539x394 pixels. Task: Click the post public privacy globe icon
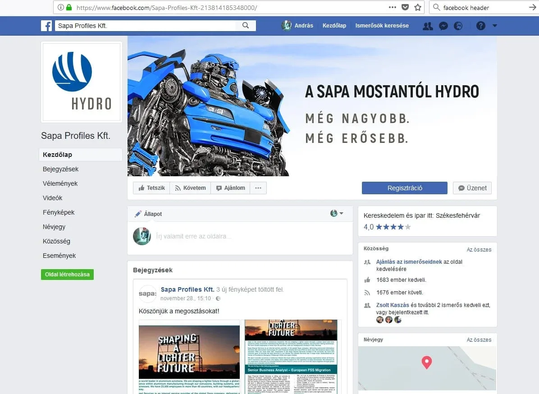click(x=218, y=298)
